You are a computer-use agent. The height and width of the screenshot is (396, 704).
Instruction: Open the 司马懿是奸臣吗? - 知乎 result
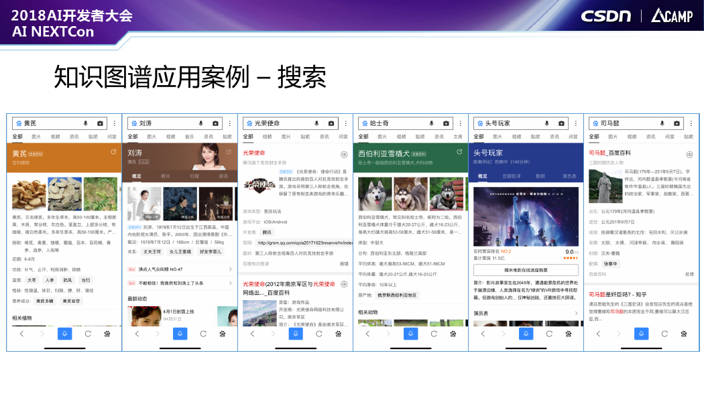pos(618,295)
